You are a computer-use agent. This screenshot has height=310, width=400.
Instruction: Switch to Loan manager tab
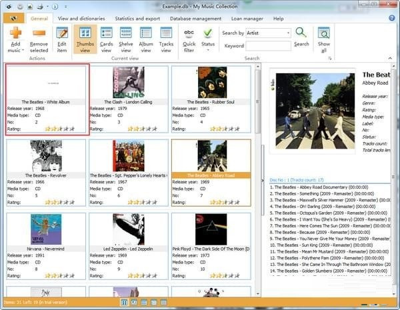pos(247,19)
